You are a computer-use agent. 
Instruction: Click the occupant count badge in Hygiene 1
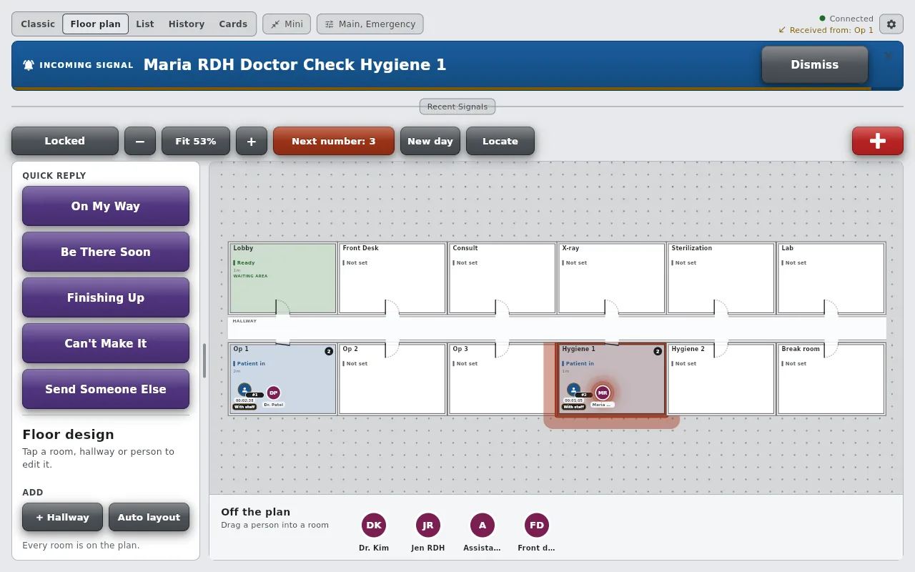658,351
